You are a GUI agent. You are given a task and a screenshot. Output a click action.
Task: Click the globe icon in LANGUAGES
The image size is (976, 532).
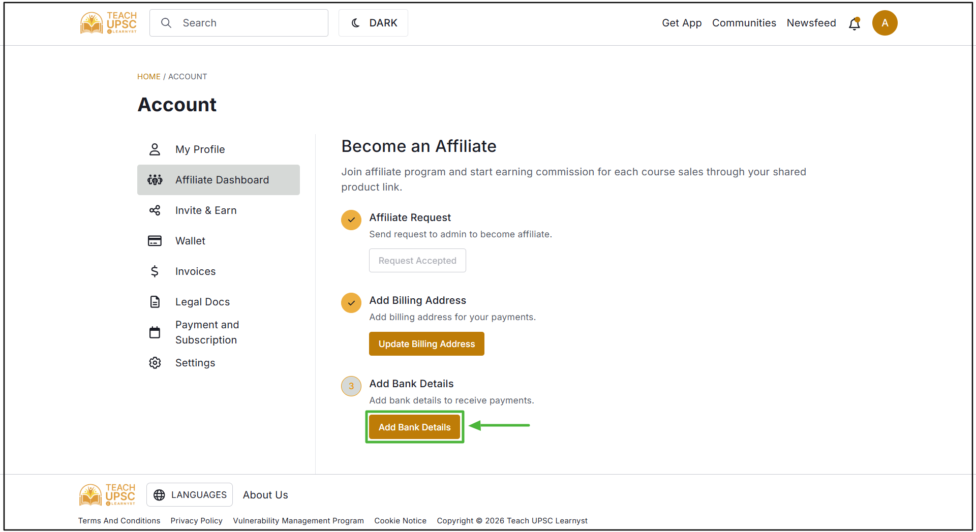click(x=159, y=495)
